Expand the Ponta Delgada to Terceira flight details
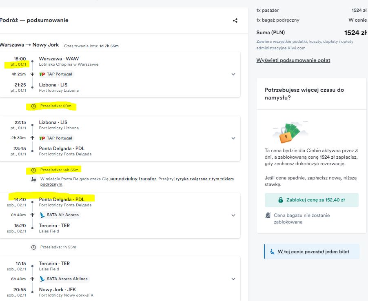This screenshot has width=368, height=301. point(233,215)
